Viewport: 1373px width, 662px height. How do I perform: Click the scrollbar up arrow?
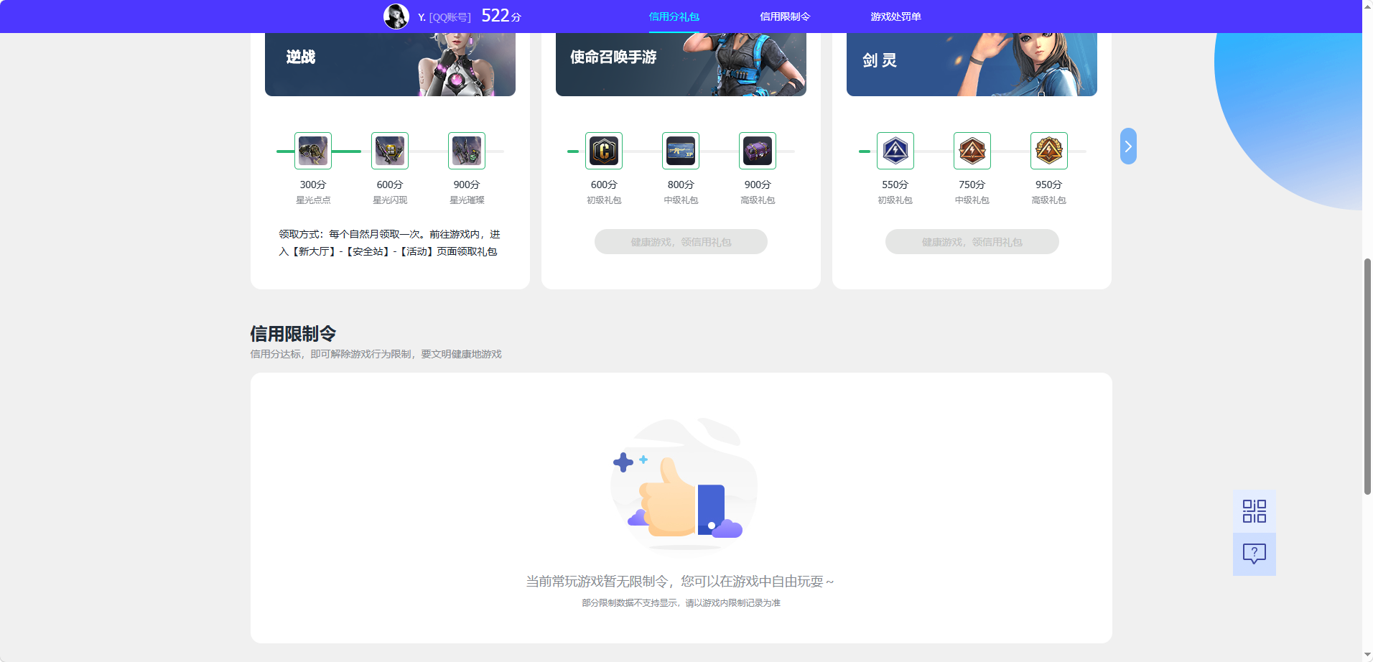1367,5
